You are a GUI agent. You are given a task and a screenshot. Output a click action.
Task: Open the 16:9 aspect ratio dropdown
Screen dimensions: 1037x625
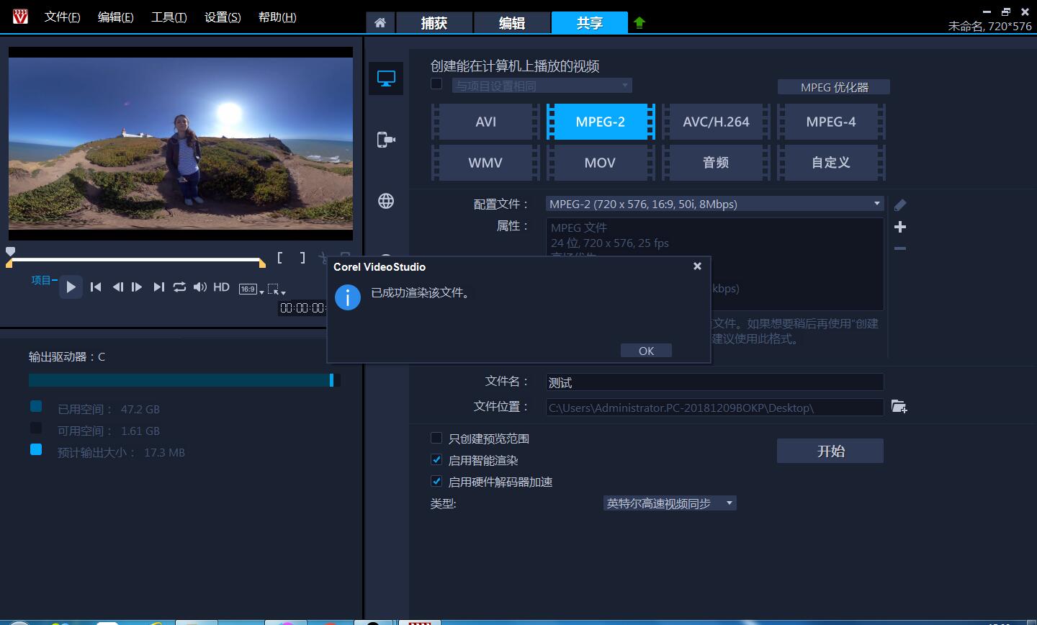click(x=251, y=289)
